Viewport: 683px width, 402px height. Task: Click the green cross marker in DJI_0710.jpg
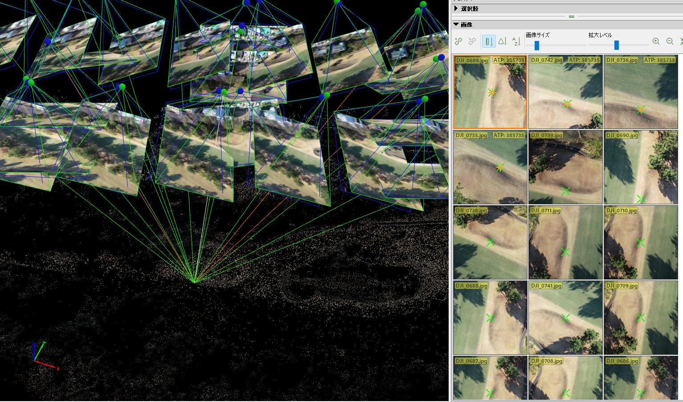(641, 243)
